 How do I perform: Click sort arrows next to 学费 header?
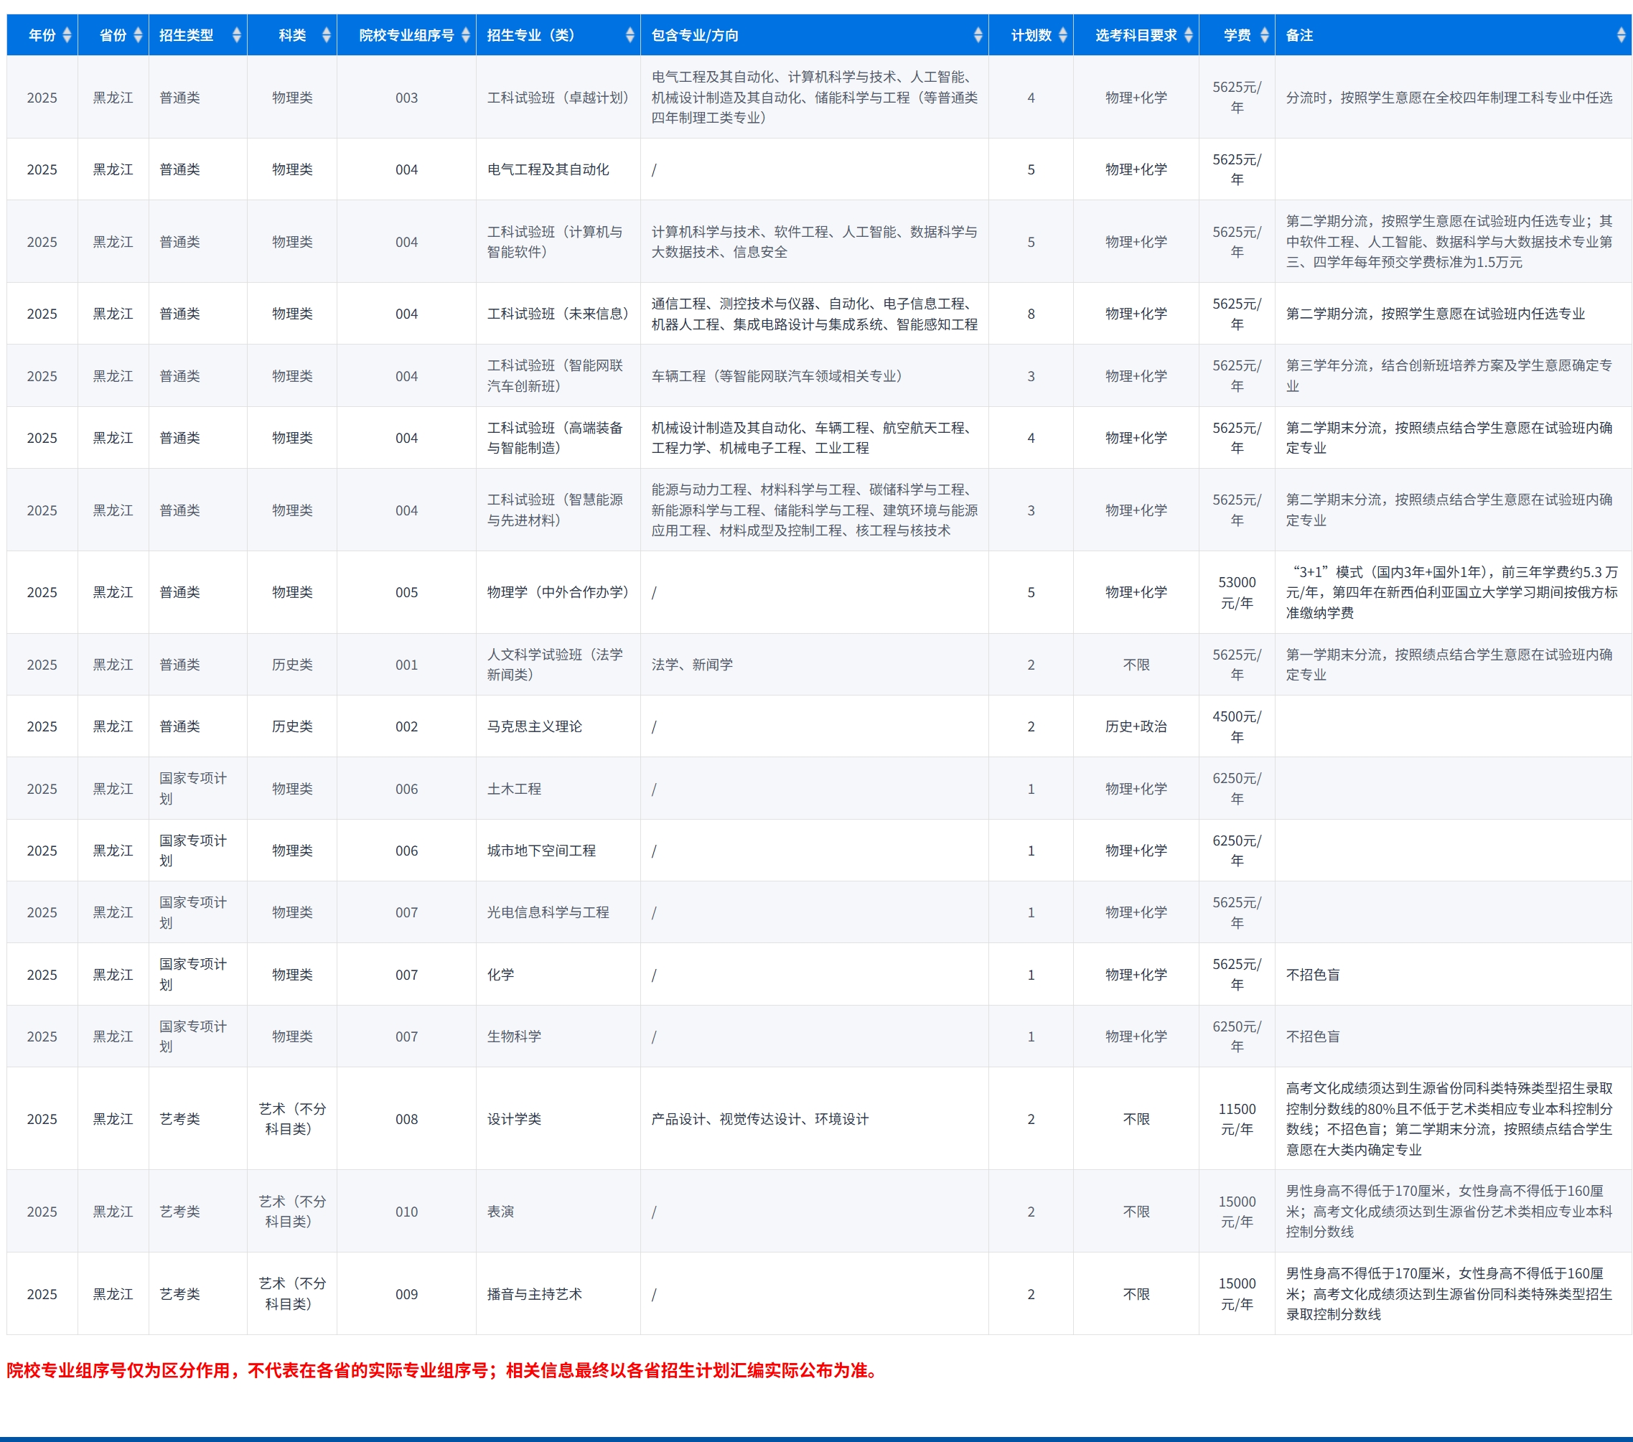point(1264,35)
